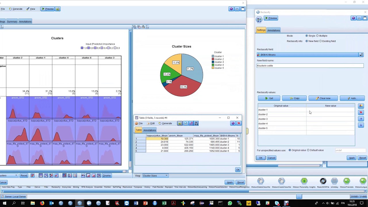Screen dimensions: 368x207
Task: Open the Edit menu in Table window
Action: (151, 123)
